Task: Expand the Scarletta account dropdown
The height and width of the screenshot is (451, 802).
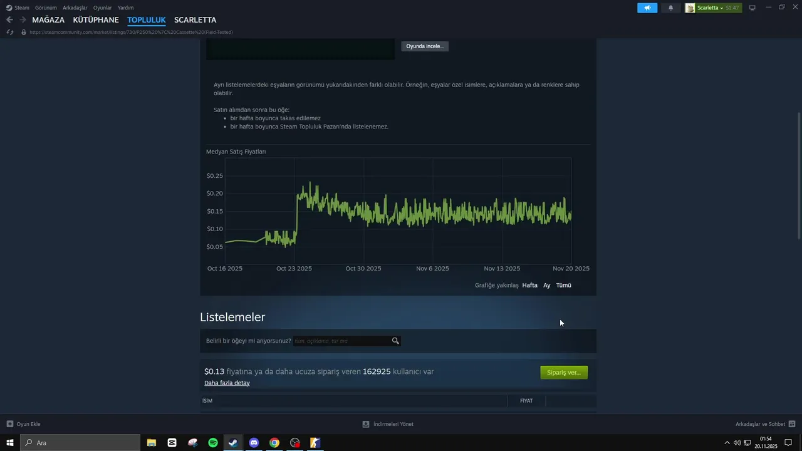Action: tap(710, 8)
